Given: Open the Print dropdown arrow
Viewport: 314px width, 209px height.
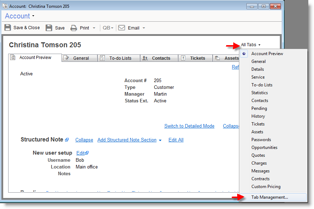Looking at the screenshot, I should pyautogui.click(x=94, y=28).
